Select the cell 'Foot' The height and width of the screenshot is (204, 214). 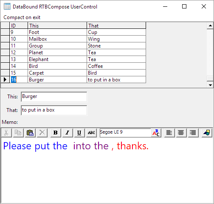(57, 32)
